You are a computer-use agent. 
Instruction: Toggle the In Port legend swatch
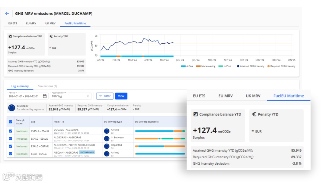point(221,66)
